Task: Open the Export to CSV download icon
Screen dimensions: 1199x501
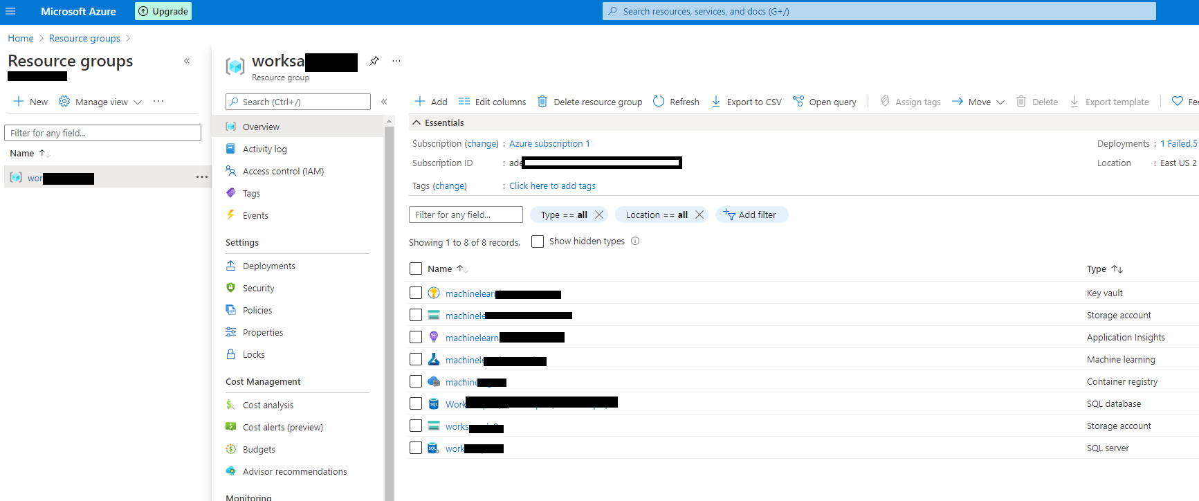Action: pyautogui.click(x=716, y=101)
